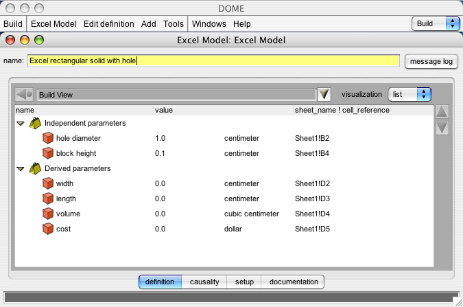Collapse the Independent parameters group
463x307 pixels.
point(21,124)
